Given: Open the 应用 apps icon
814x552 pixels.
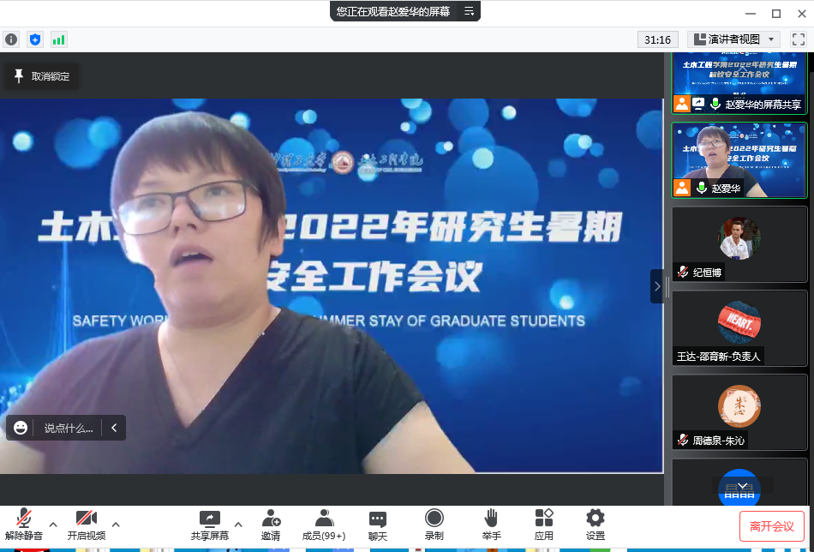Looking at the screenshot, I should pyautogui.click(x=544, y=524).
